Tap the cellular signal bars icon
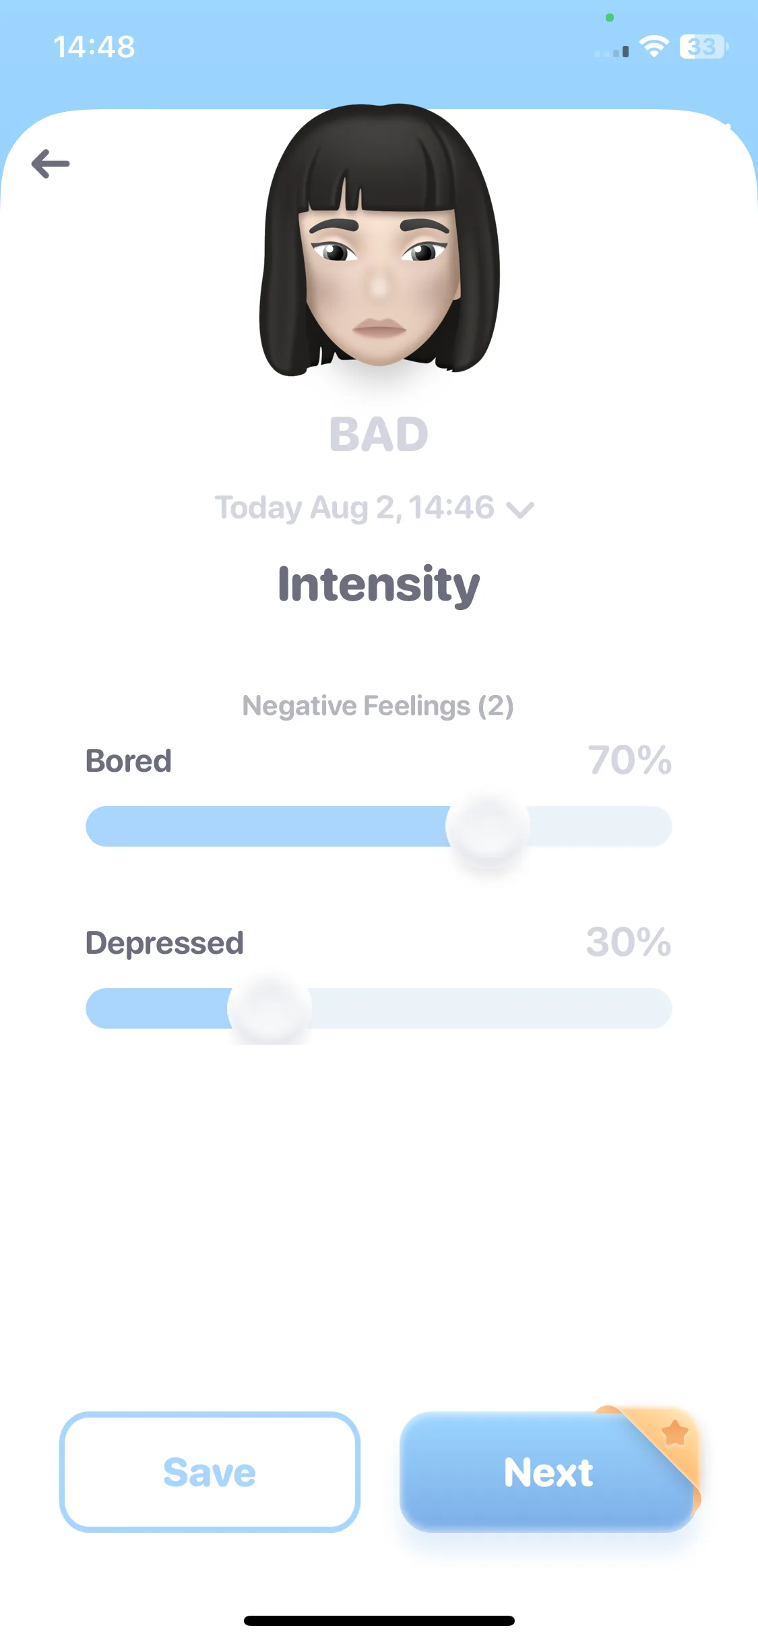The height and width of the screenshot is (1642, 758). tap(612, 51)
